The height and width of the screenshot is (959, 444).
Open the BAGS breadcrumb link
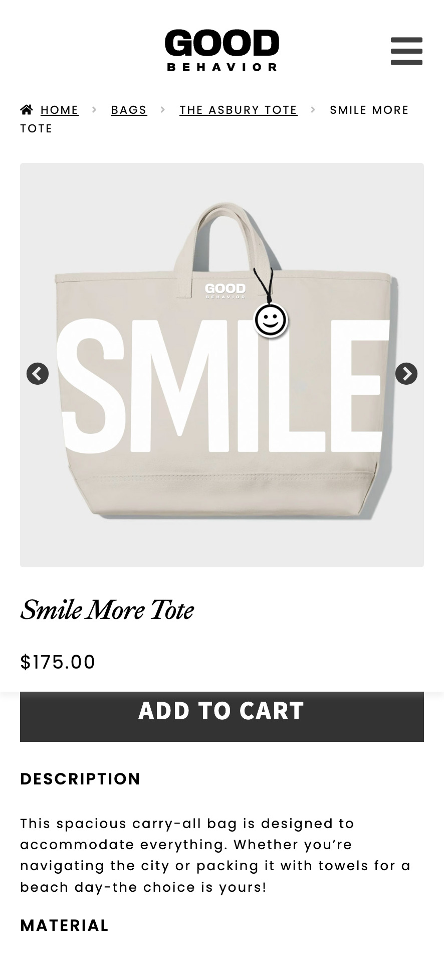(129, 110)
